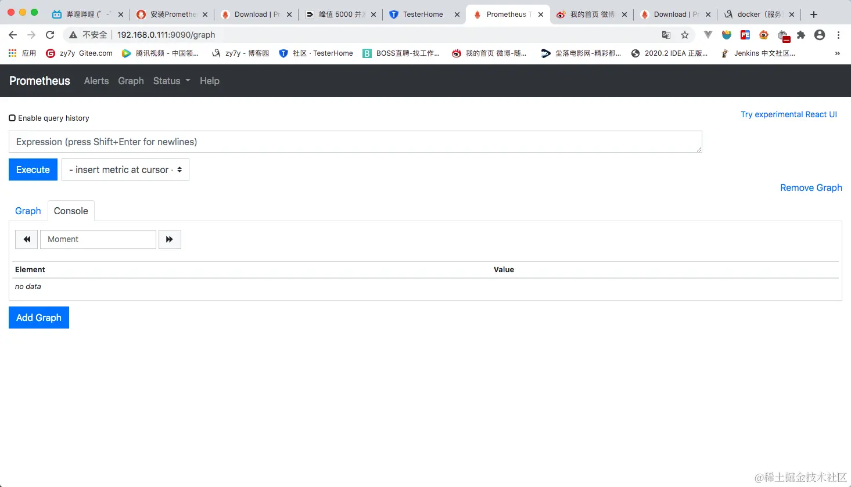Open Chrome three-dot menu

pos(838,35)
